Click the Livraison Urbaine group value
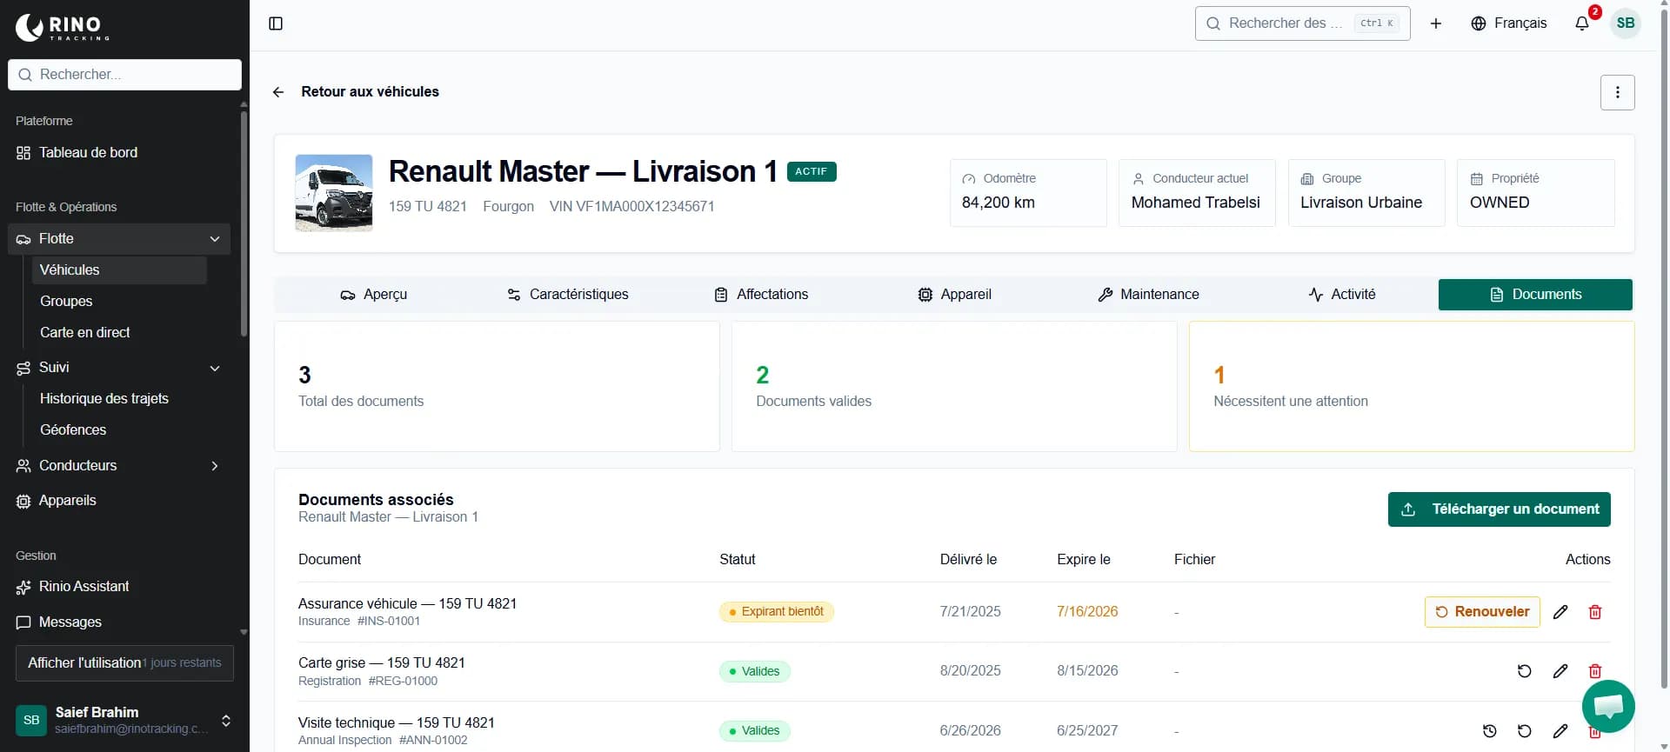1670x752 pixels. tap(1361, 203)
